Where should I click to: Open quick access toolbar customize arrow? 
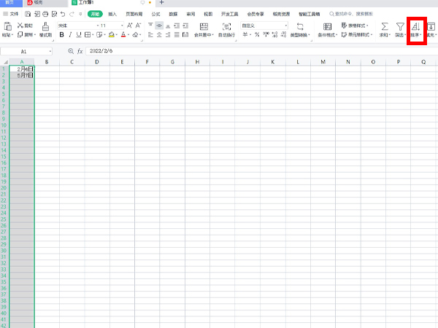[80, 14]
